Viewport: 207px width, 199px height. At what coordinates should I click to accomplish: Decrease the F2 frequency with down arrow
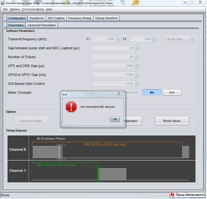(155, 40)
